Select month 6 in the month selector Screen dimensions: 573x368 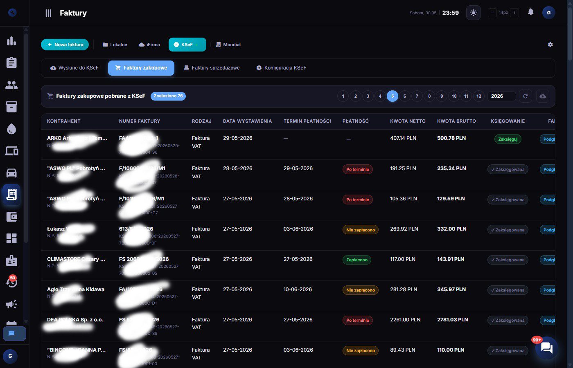pos(405,96)
